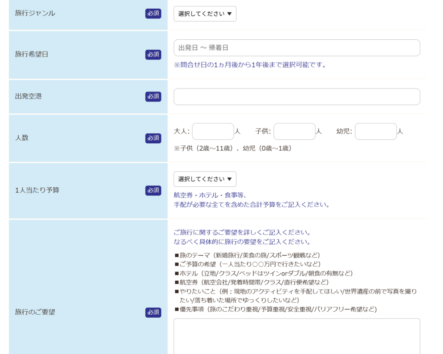Click the 必須 badge beside 旅行希望日
Screen dimensions: 443x354
point(153,54)
